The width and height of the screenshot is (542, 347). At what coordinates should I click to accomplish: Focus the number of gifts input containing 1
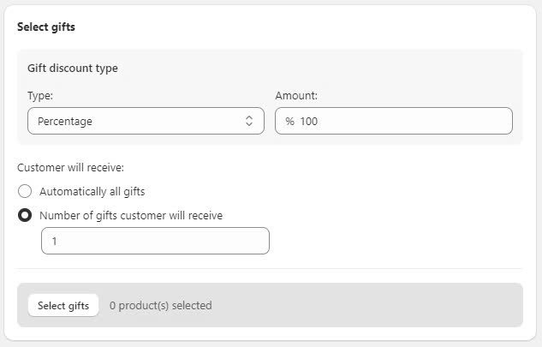155,242
